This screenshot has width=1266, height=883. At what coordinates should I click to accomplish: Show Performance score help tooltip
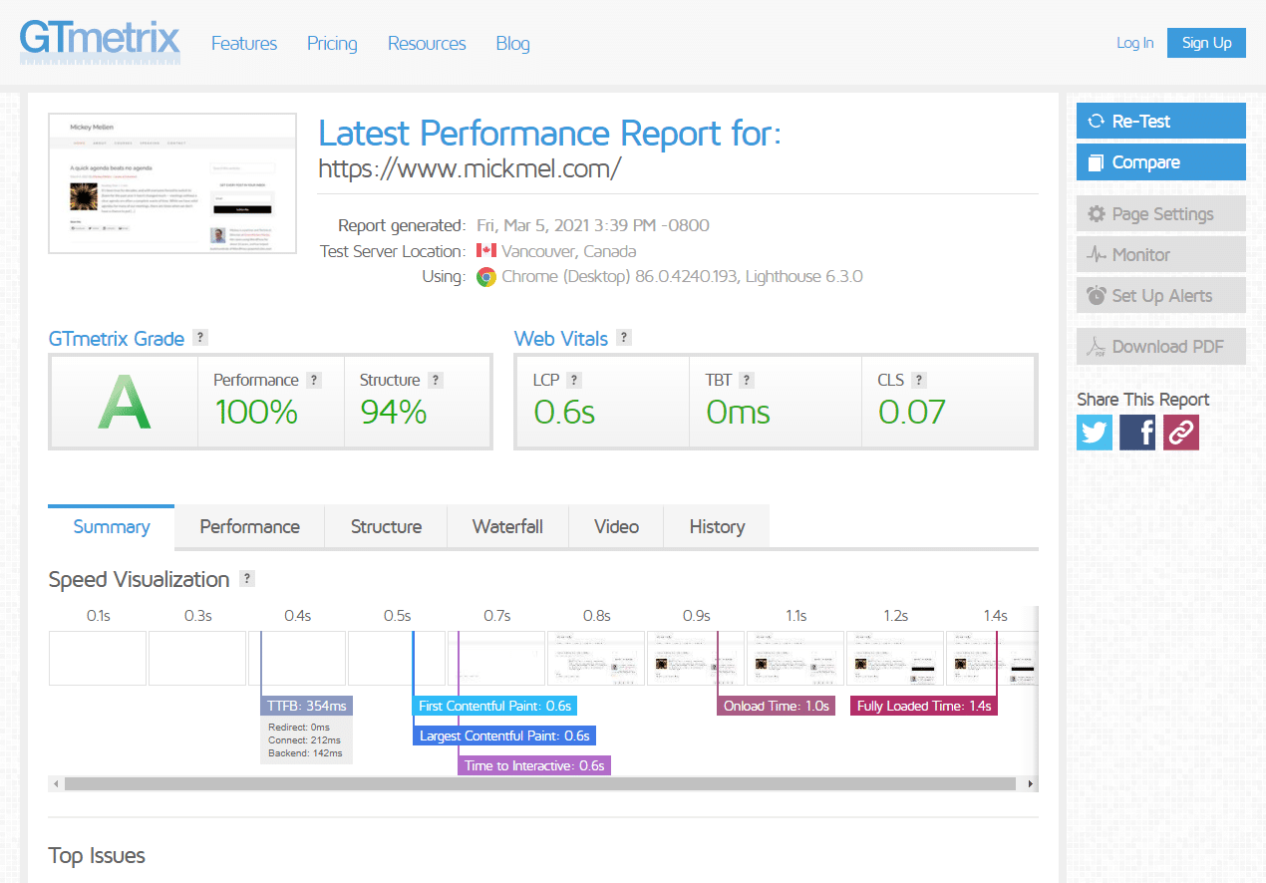click(314, 380)
